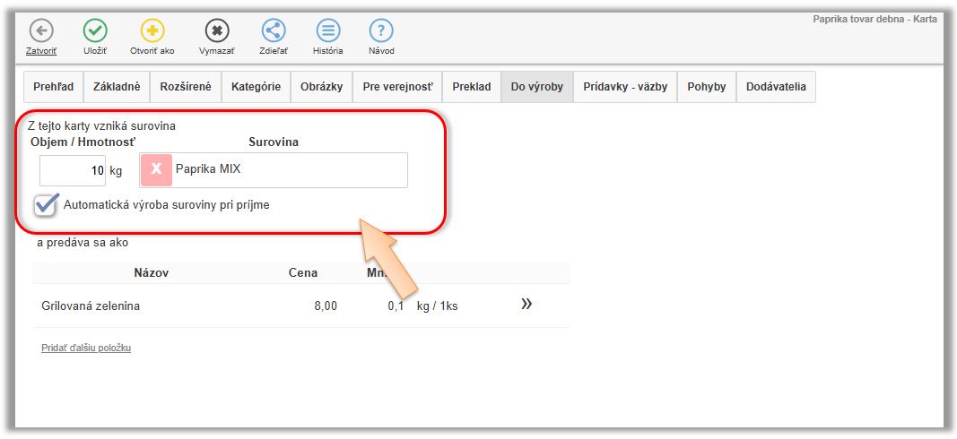This screenshot has width=957, height=439.
Task: Click the Paprika MIX surovina field
Action: [287, 169]
